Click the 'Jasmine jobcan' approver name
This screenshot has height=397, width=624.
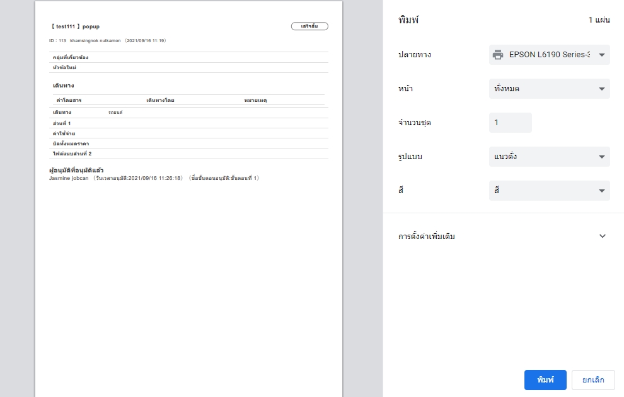[x=69, y=178]
